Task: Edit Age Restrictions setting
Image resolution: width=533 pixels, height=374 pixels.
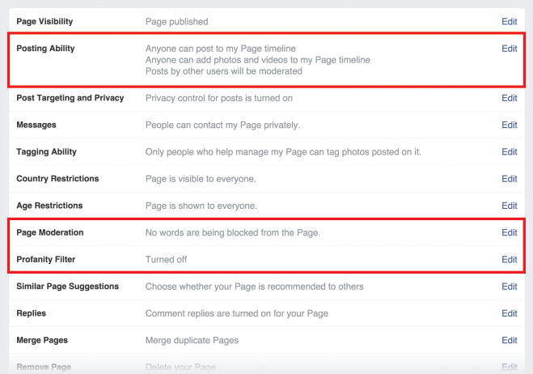Action: tap(510, 206)
